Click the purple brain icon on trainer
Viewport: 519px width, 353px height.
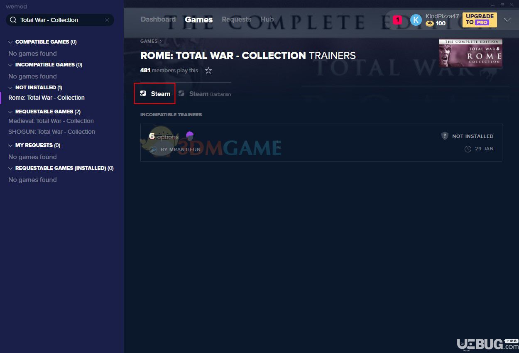click(x=190, y=135)
